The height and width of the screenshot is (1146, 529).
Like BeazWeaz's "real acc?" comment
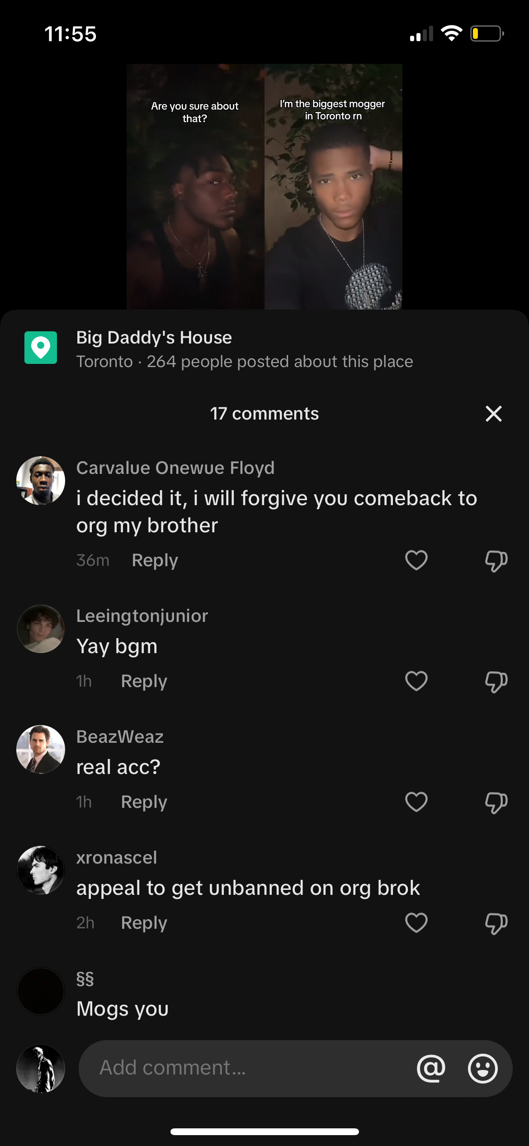point(416,802)
